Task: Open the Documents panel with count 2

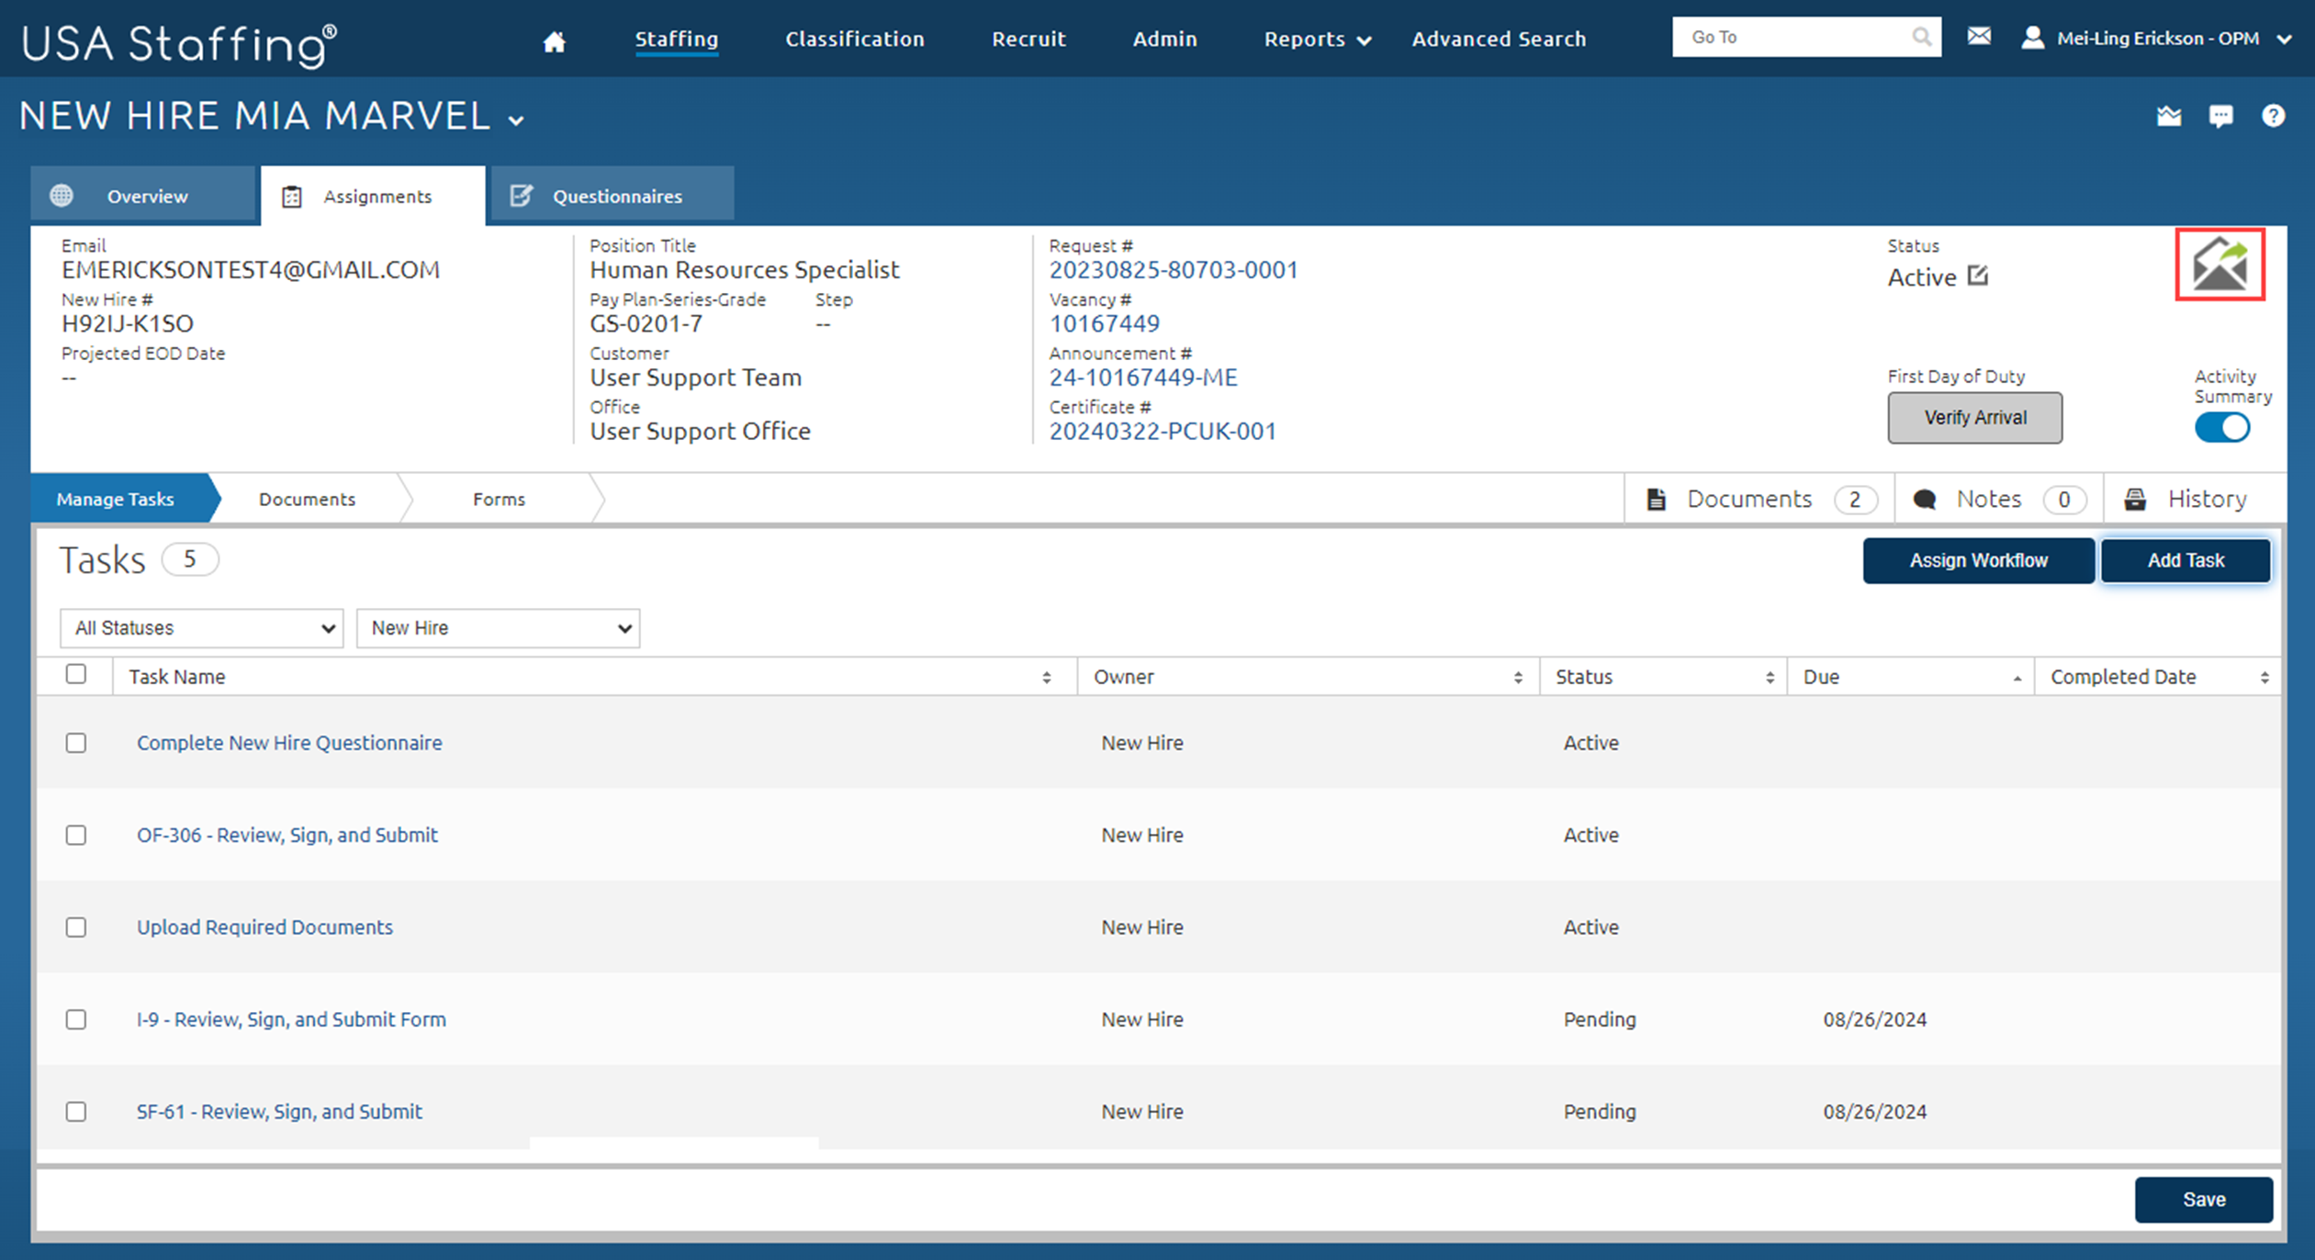Action: pos(1760,499)
